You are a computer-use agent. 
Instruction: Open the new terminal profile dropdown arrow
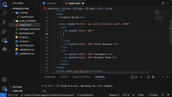pyautogui.click(x=144, y=77)
